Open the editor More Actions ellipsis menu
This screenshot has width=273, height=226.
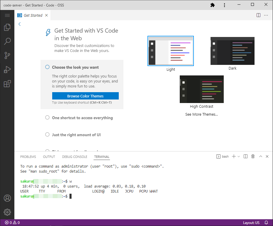pos(266,15)
